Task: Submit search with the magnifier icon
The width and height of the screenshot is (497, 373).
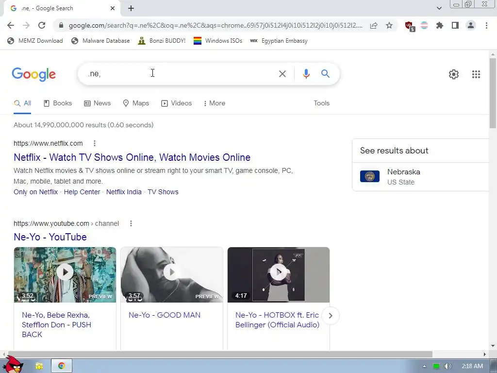Action: (x=325, y=74)
